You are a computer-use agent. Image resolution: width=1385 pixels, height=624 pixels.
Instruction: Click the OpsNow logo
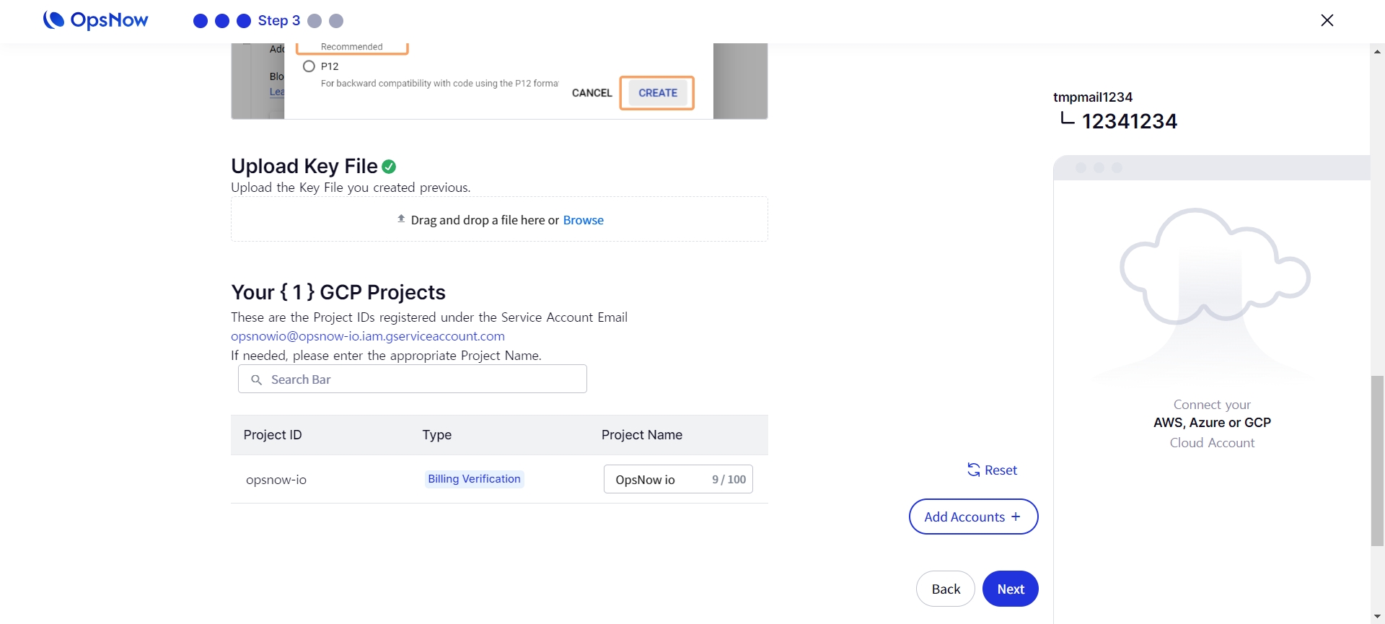96,20
